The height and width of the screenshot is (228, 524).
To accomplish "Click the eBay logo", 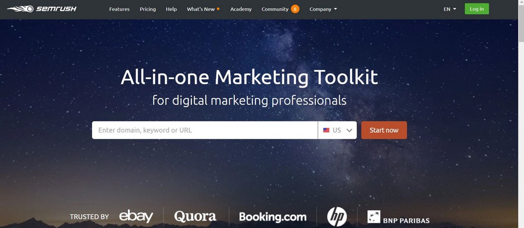I will point(136,216).
